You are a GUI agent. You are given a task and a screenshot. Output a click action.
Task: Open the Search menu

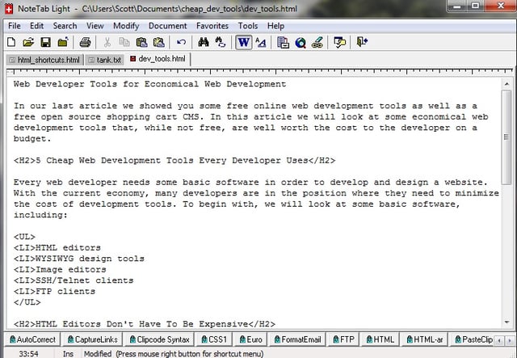[65, 26]
